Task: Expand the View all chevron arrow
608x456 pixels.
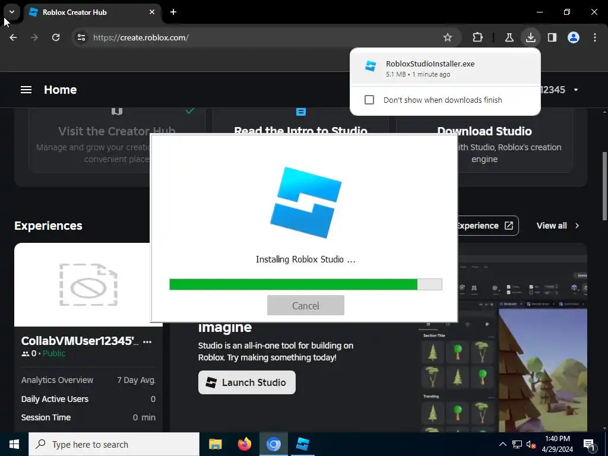Action: (577, 226)
